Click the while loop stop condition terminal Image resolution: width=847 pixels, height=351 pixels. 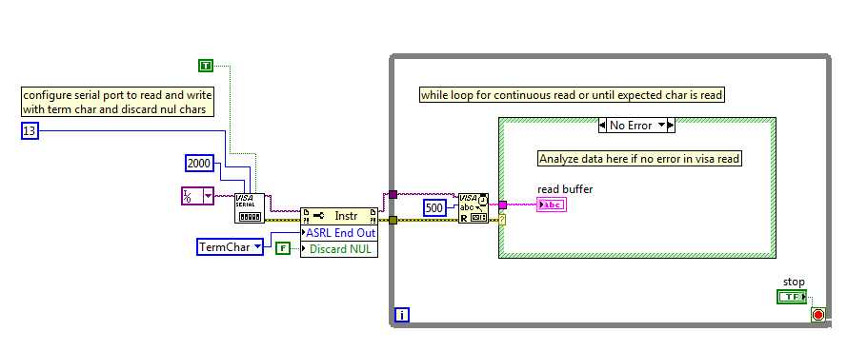click(x=818, y=315)
